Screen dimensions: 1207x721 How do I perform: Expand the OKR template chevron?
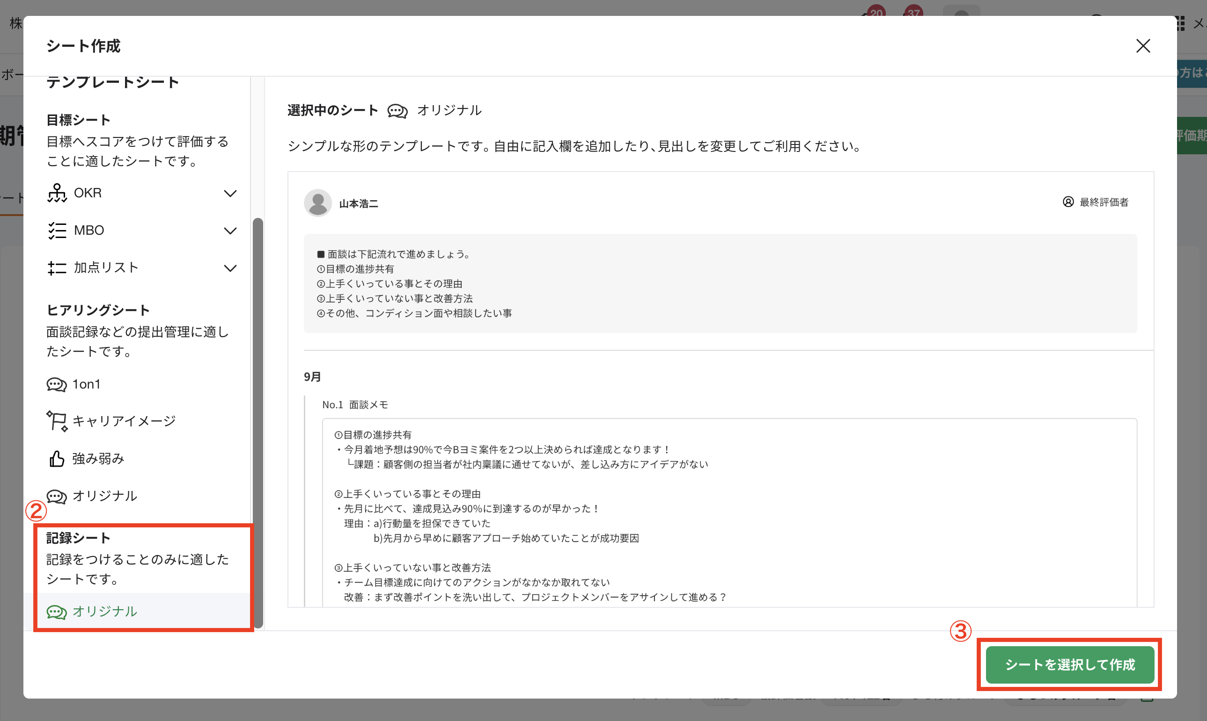pyautogui.click(x=230, y=194)
